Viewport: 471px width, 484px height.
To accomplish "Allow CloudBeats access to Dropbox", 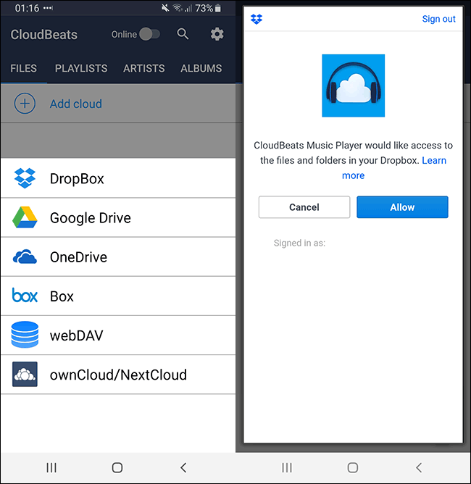I will point(402,207).
